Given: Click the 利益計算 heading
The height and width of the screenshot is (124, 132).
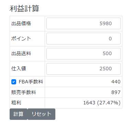Looking at the screenshot, I should point(24,9).
